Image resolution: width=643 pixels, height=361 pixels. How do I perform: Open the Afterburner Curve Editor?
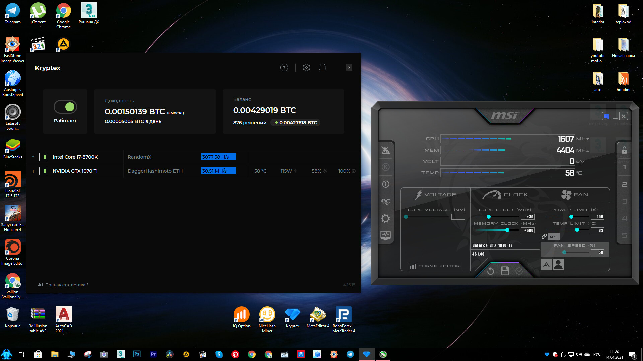point(435,266)
